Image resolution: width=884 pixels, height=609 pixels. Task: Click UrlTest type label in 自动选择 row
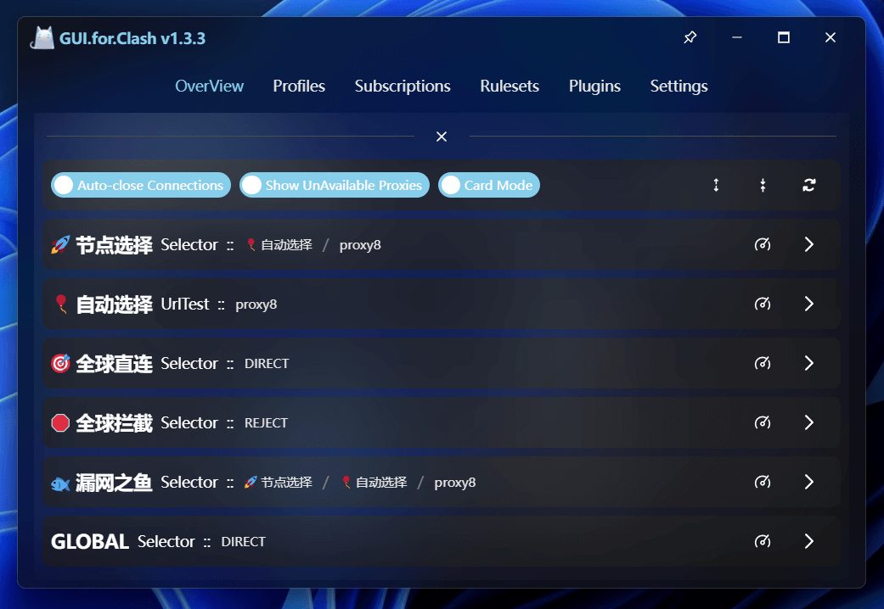pyautogui.click(x=185, y=304)
